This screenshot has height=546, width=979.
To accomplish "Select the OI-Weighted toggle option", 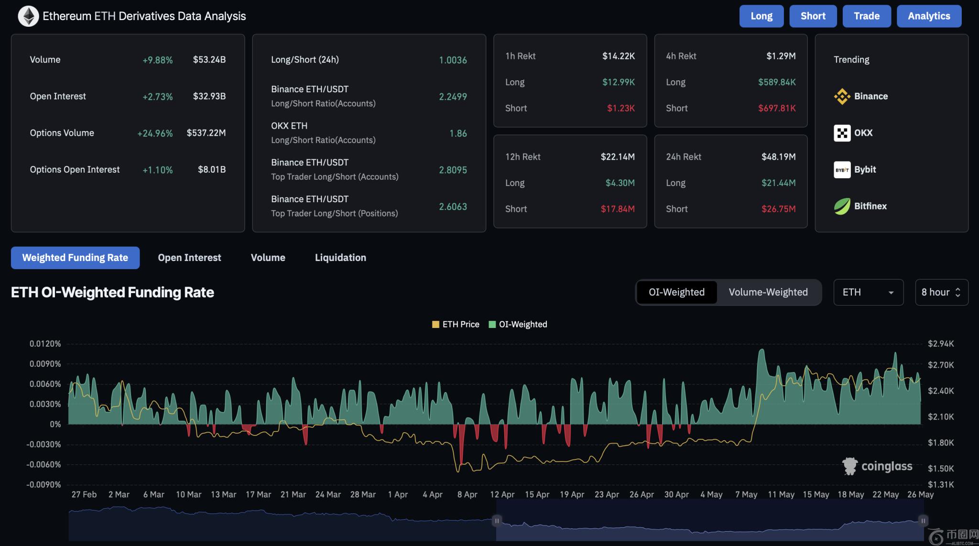I will pyautogui.click(x=676, y=292).
